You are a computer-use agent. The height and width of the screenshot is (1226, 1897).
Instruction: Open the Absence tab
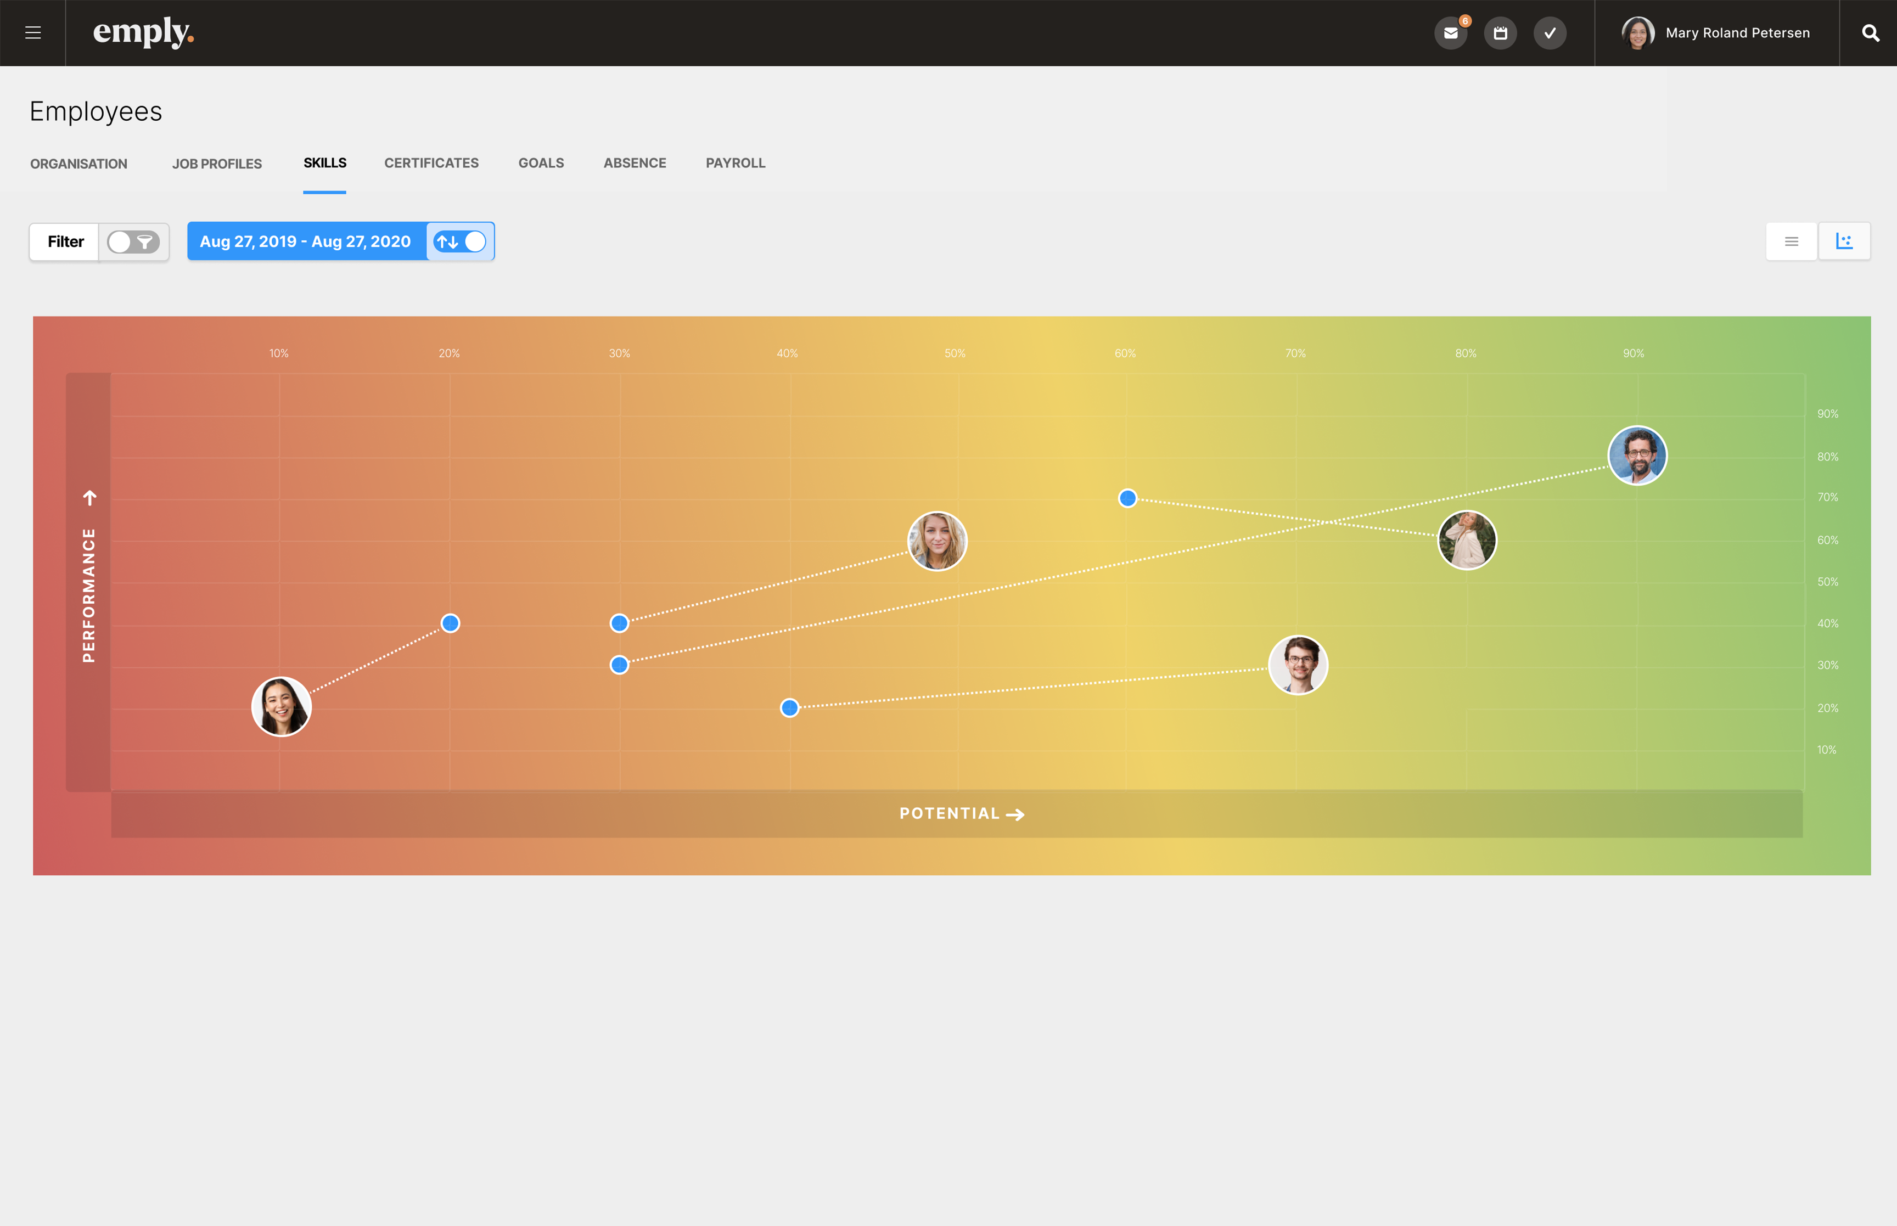[635, 163]
